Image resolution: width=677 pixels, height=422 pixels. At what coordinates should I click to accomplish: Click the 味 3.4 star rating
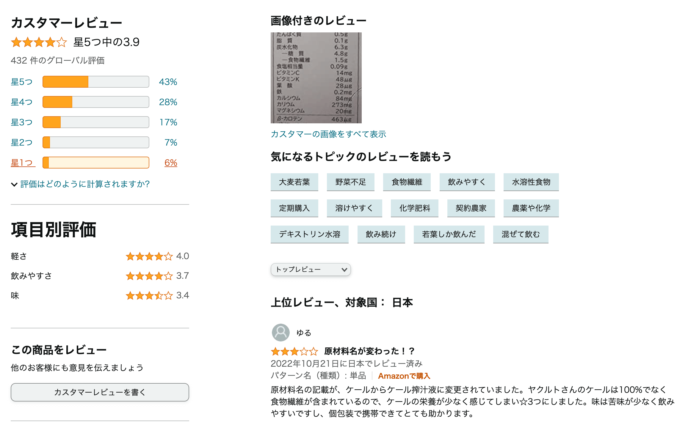149,295
